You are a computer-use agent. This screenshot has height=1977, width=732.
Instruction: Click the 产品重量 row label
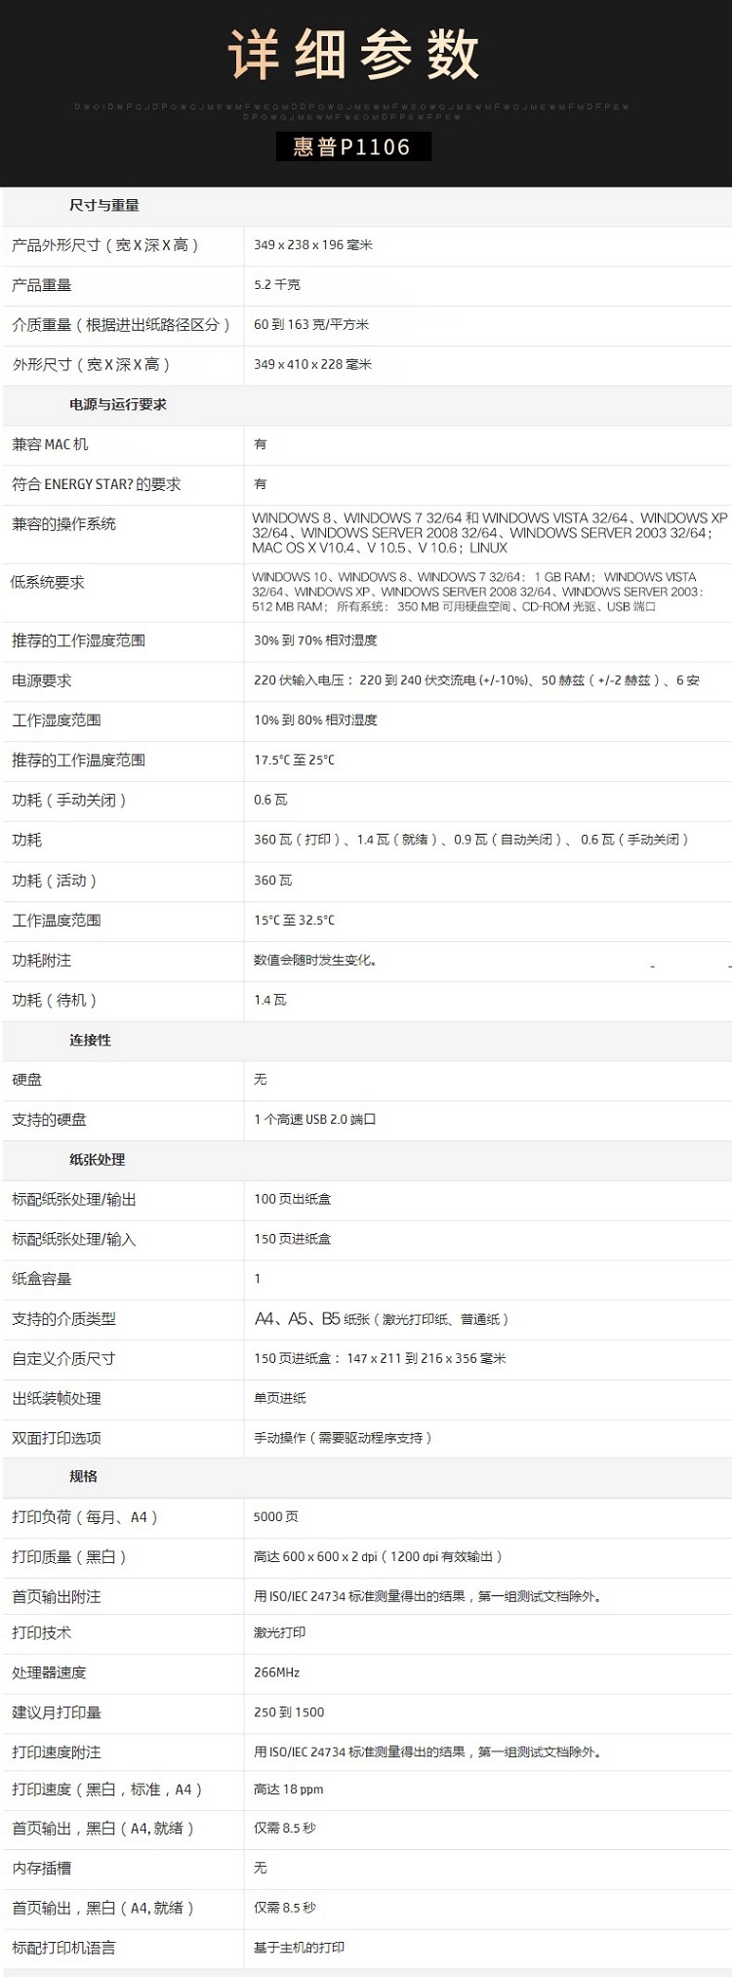(x=42, y=285)
